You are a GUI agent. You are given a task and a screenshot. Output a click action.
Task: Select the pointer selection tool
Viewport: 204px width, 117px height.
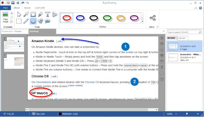coord(19,14)
